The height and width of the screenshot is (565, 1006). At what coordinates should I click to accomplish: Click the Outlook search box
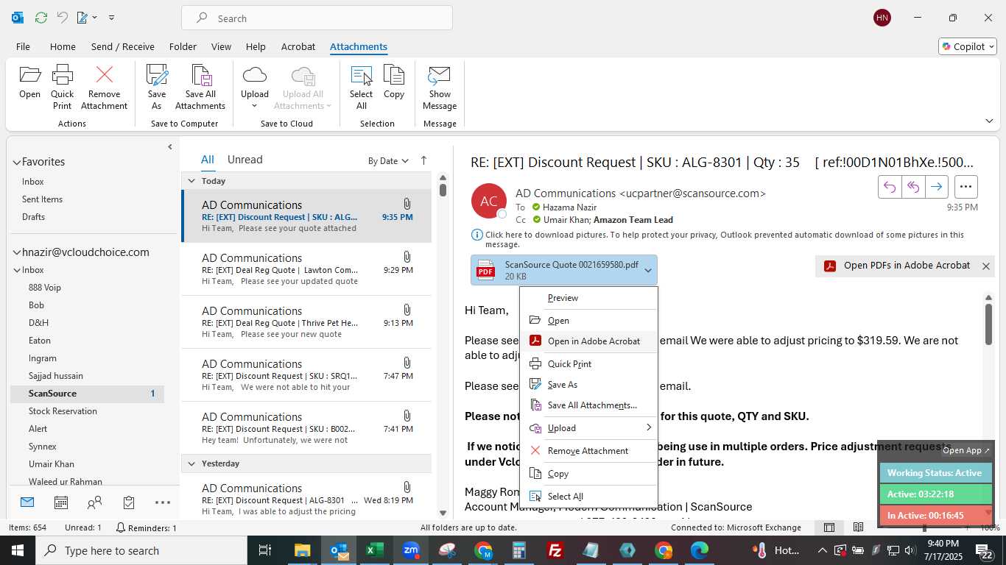click(317, 18)
